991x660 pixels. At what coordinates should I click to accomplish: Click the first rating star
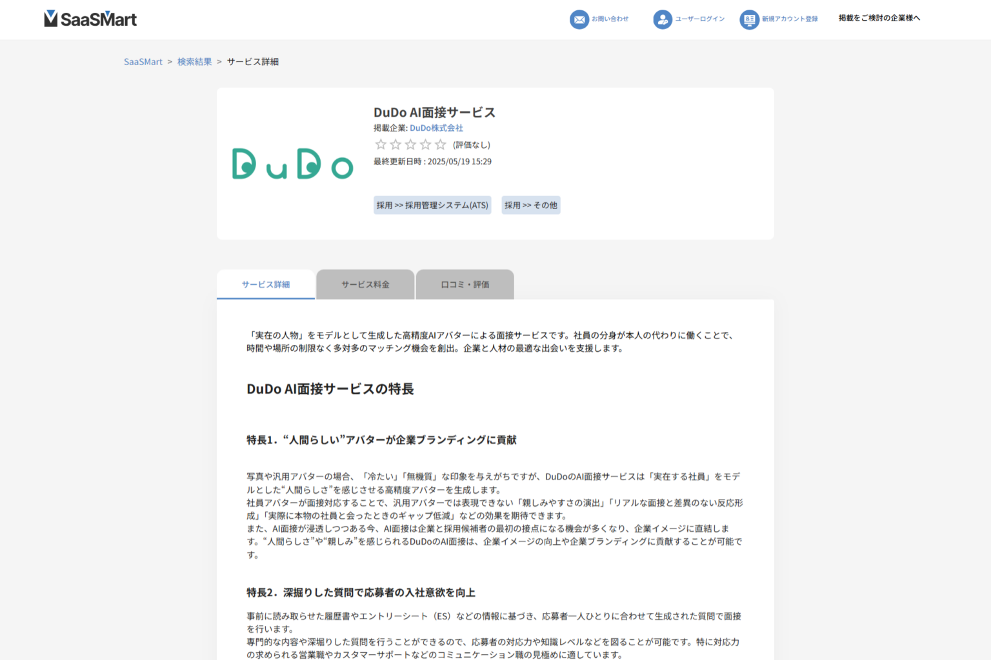(x=380, y=144)
